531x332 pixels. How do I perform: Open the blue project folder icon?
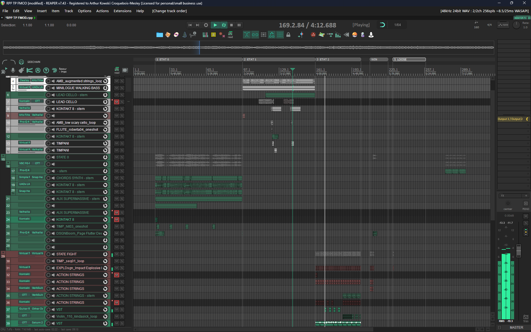(x=159, y=35)
